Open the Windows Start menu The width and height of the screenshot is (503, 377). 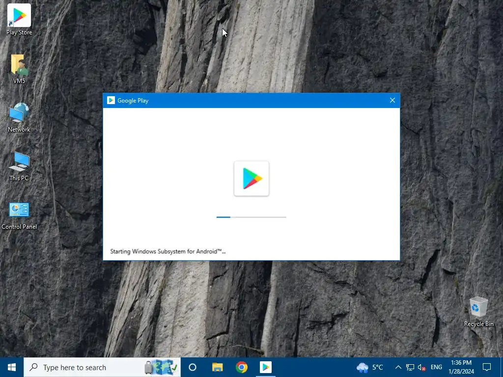(x=12, y=367)
